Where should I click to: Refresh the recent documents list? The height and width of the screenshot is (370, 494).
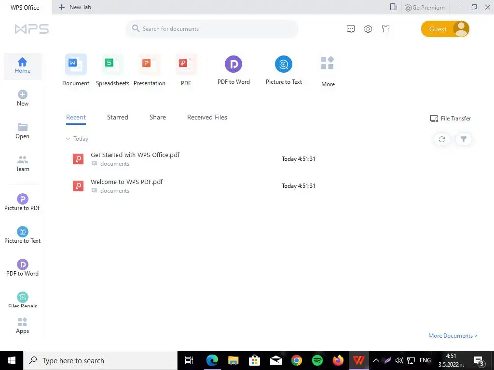pyautogui.click(x=442, y=139)
